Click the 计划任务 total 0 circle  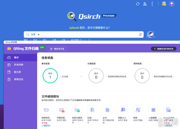[x=96, y=76]
